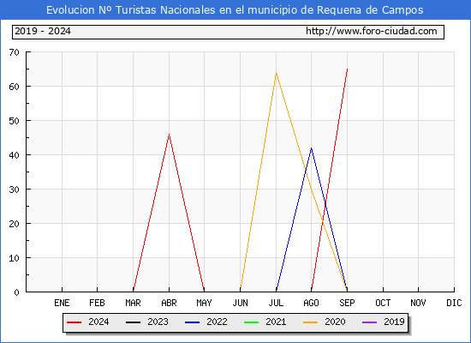The width and height of the screenshot is (471, 343).
Task: Click the ENE month axis label
Action: 62,303
